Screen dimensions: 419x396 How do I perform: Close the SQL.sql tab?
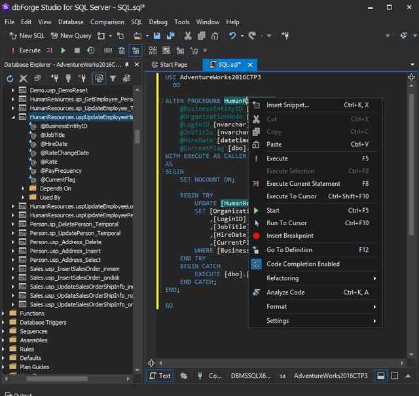click(250, 65)
